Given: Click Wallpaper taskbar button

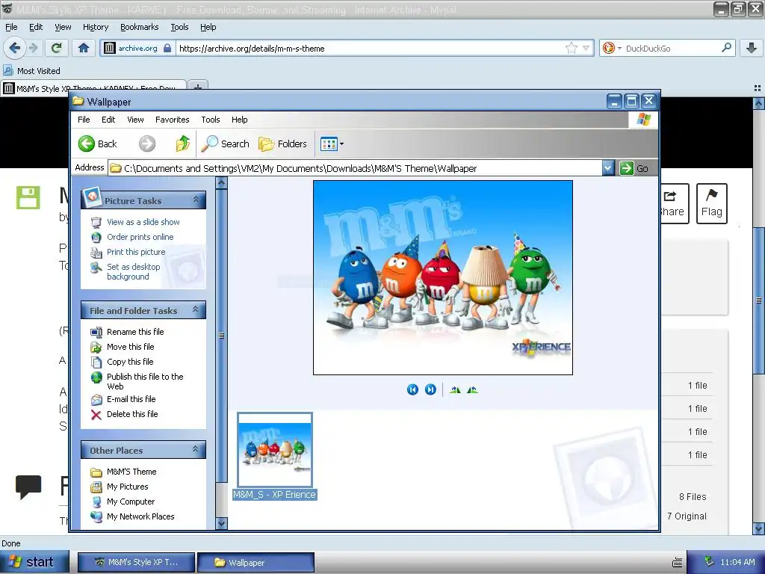Looking at the screenshot, I should (255, 562).
